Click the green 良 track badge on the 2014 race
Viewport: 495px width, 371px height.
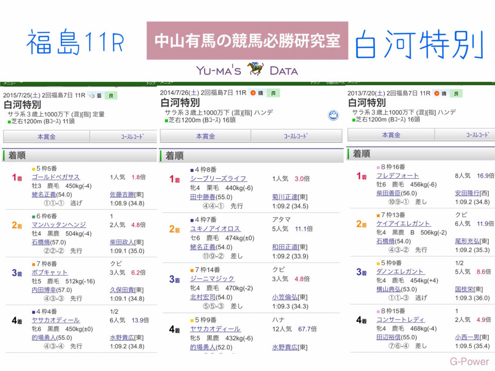point(273,93)
